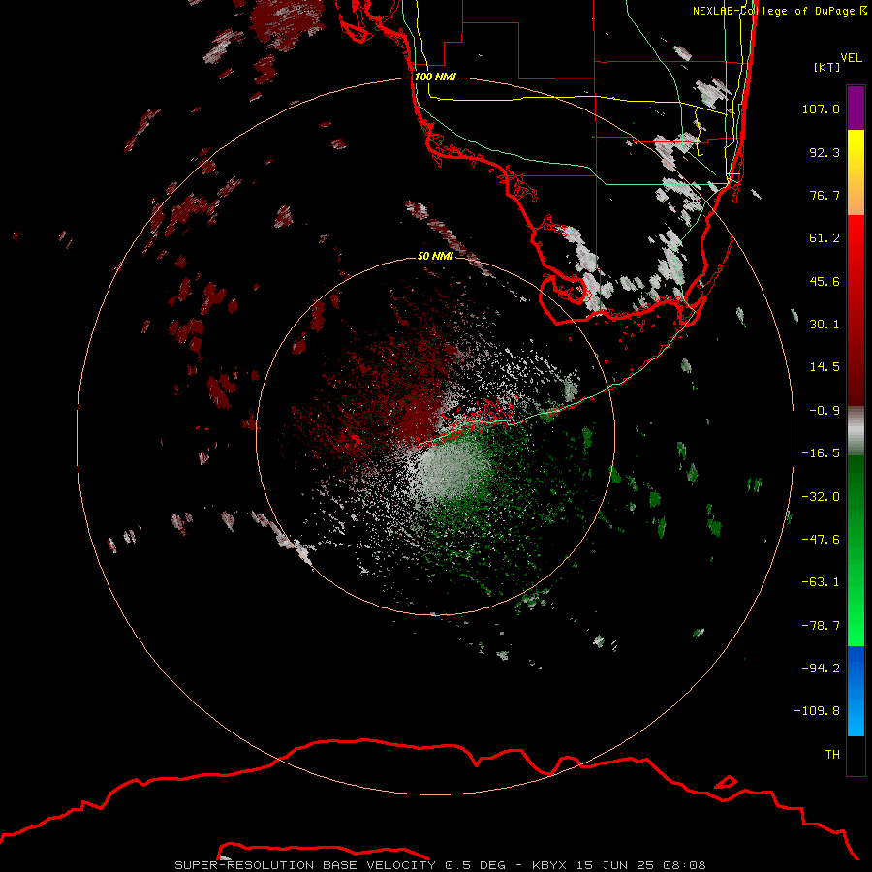Viewport: 872px width, 872px height.
Task: Click the 107.8 velocity legend value
Action: (821, 109)
